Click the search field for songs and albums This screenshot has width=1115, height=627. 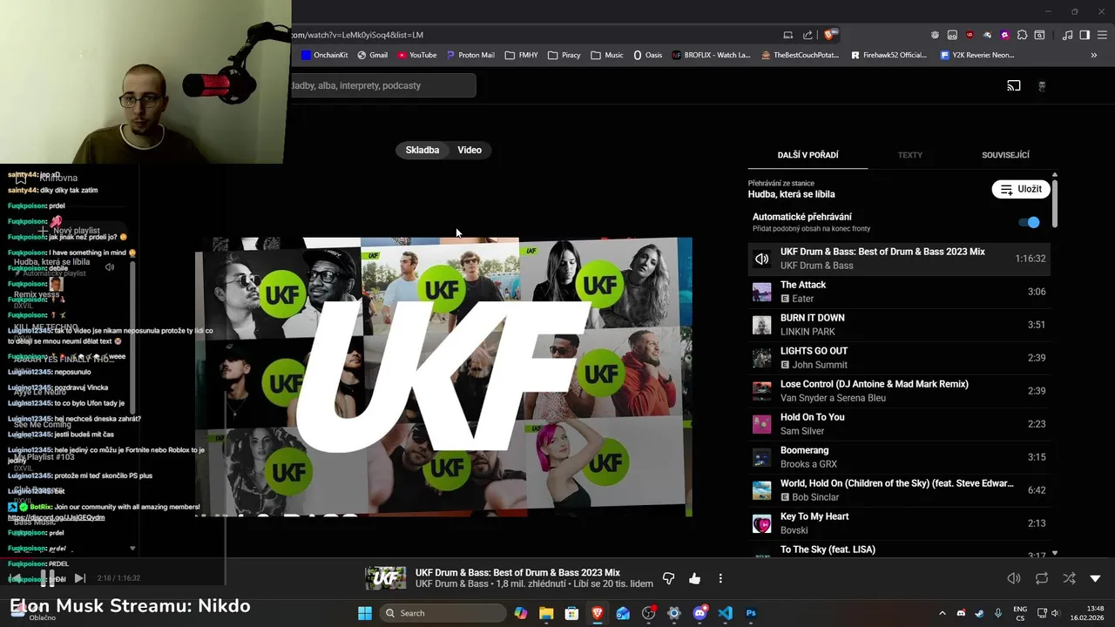[383, 85]
